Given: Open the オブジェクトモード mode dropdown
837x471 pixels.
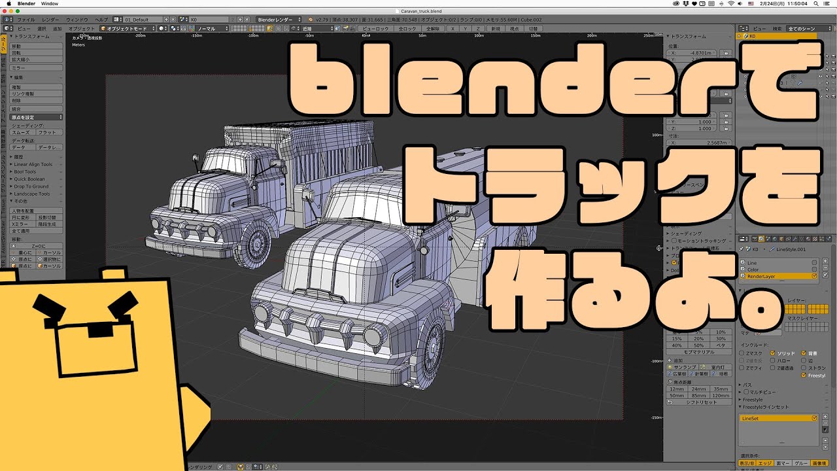Looking at the screenshot, I should click(x=128, y=29).
